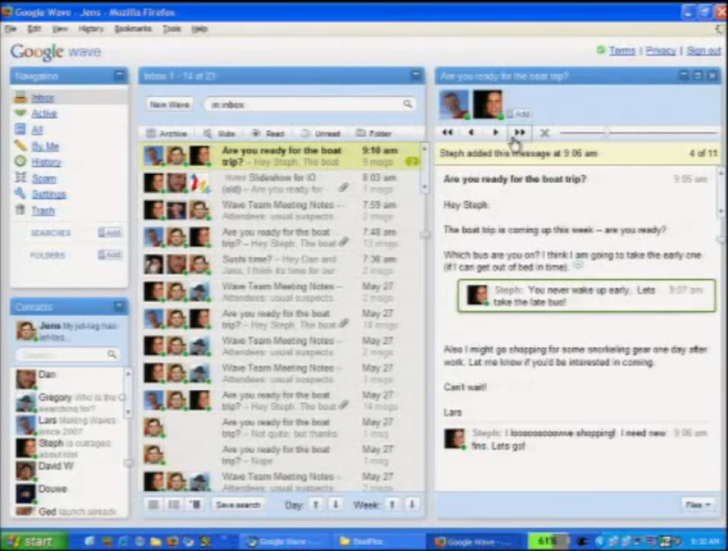Go down one Week in the inbox
The width and height of the screenshot is (728, 551).
[x=412, y=504]
